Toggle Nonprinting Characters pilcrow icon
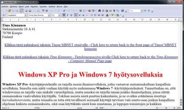 tap(114, 11)
